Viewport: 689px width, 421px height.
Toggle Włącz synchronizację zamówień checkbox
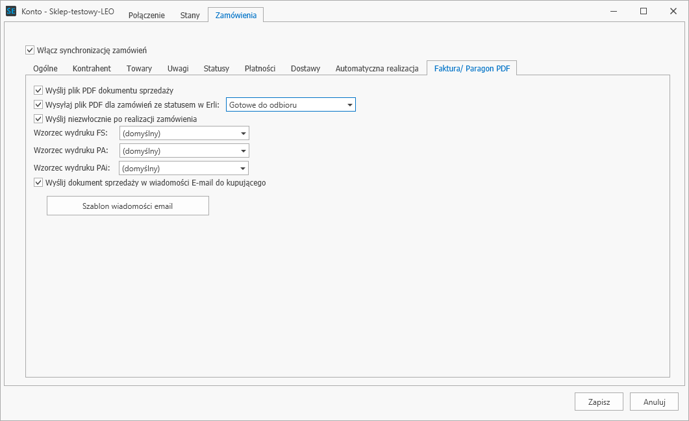(30, 50)
